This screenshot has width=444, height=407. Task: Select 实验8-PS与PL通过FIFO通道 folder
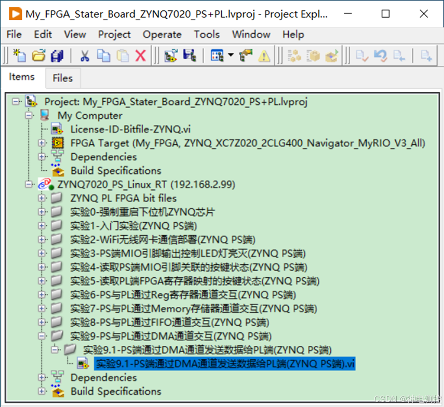[x=170, y=322]
